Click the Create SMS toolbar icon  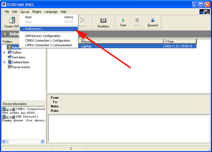[12, 20]
